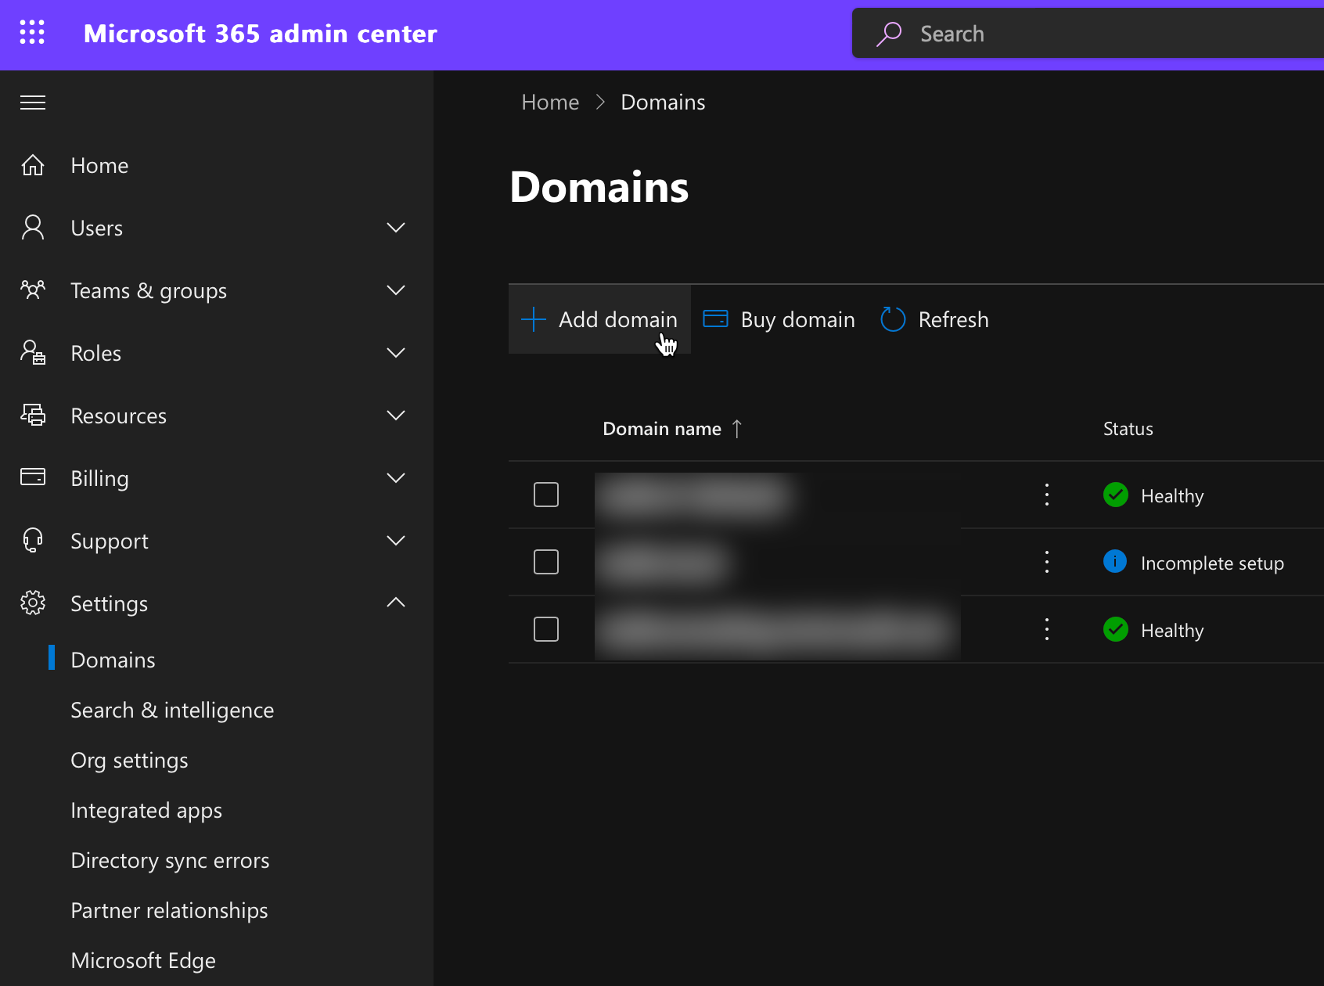
Task: Click the Support headset icon
Action: click(x=33, y=541)
